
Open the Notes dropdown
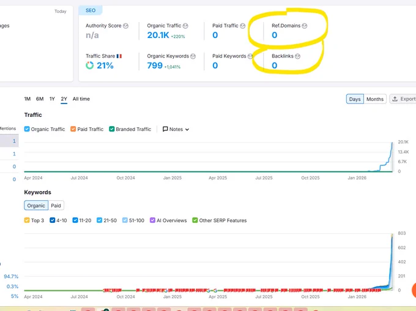tap(176, 129)
